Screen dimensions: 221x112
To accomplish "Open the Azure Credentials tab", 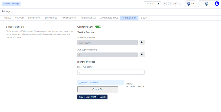I will tap(109, 18).
